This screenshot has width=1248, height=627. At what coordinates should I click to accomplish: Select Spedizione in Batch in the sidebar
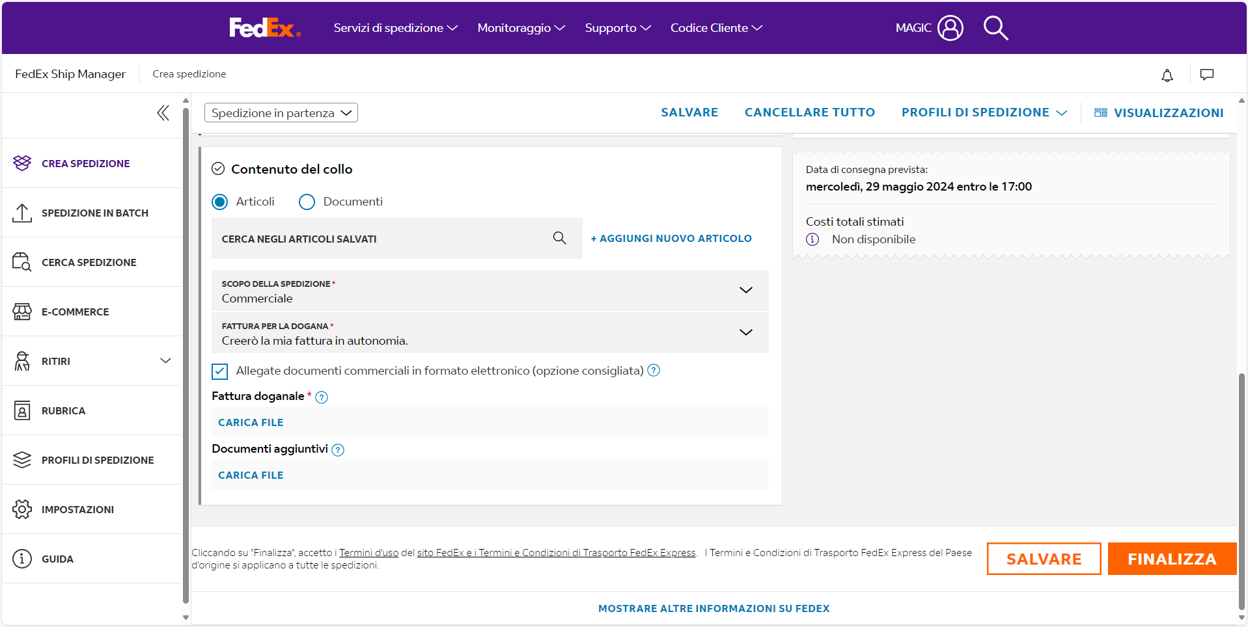click(95, 213)
